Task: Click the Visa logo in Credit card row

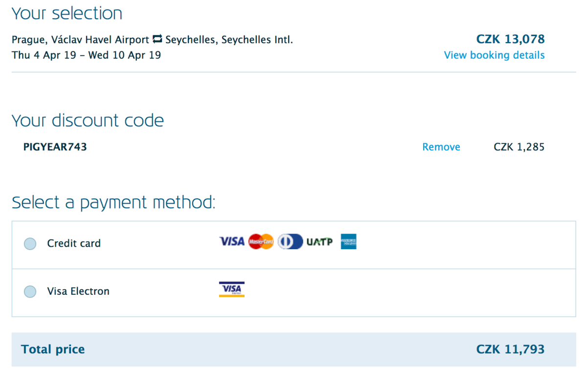Action: 231,241
